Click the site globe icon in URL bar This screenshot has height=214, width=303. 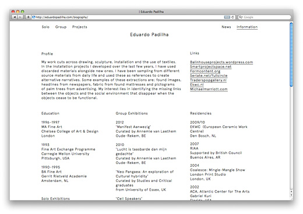[34, 17]
